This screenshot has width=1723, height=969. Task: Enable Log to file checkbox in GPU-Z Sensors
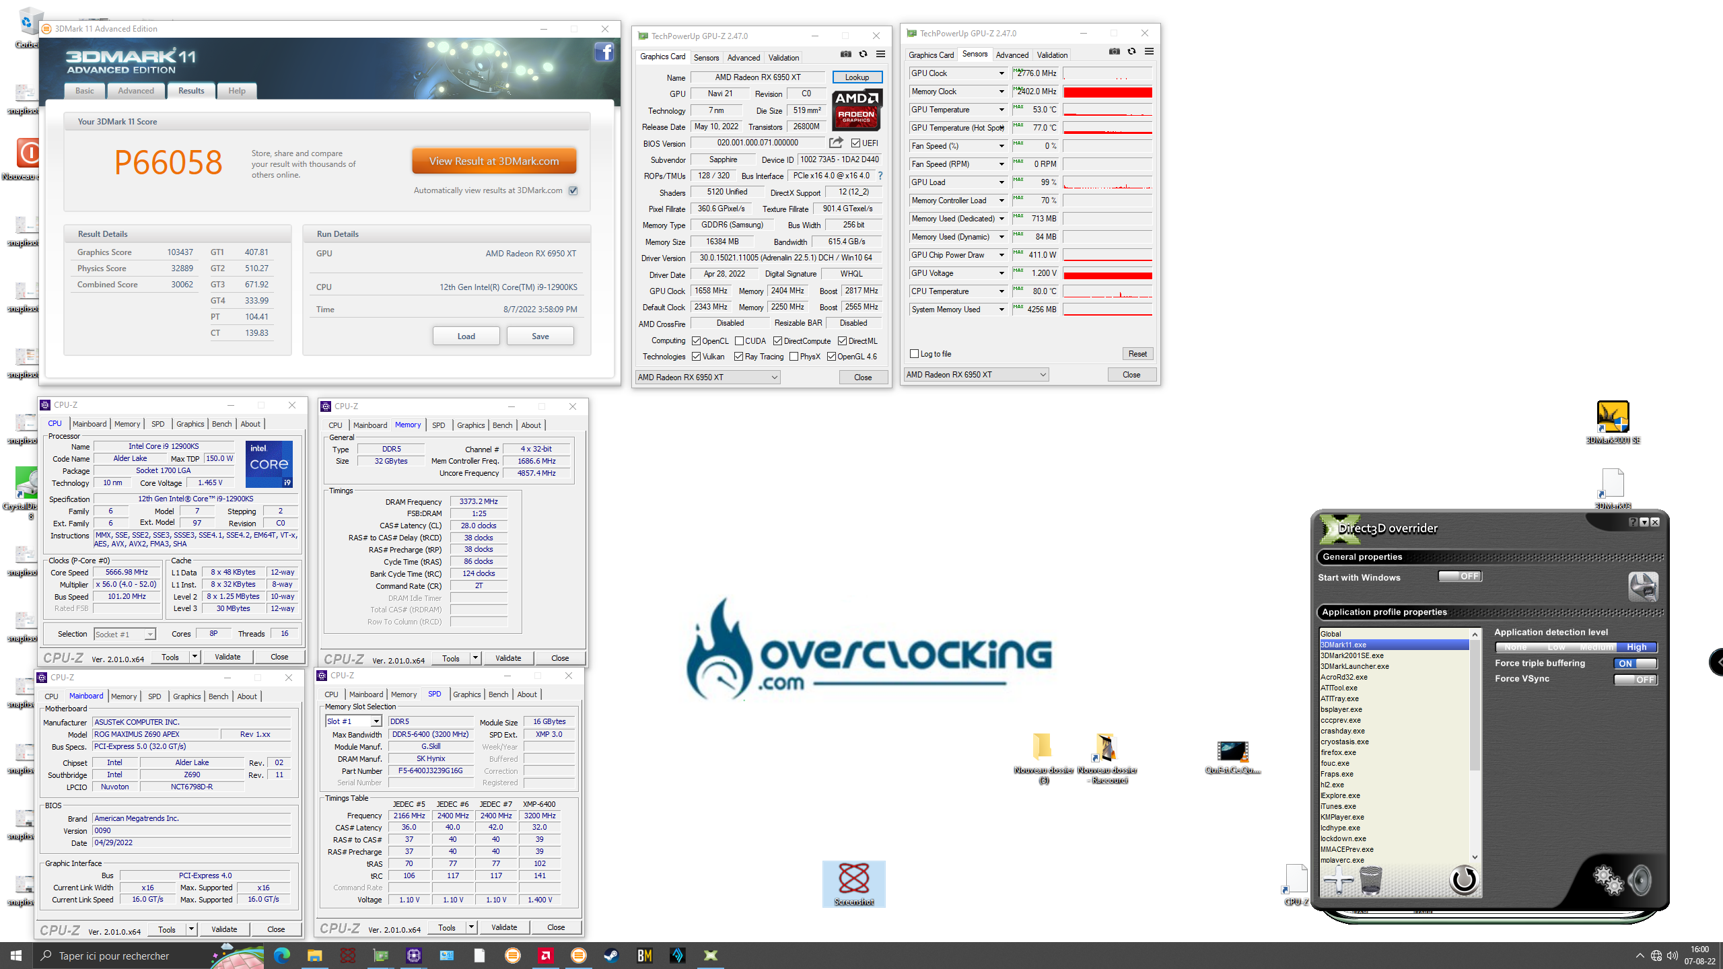pos(914,354)
